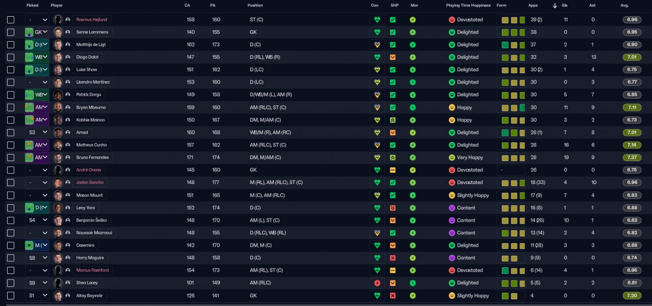This screenshot has width=652, height=306.
Task: Open Jadon Sancho's player profile link
Action: 90,182
